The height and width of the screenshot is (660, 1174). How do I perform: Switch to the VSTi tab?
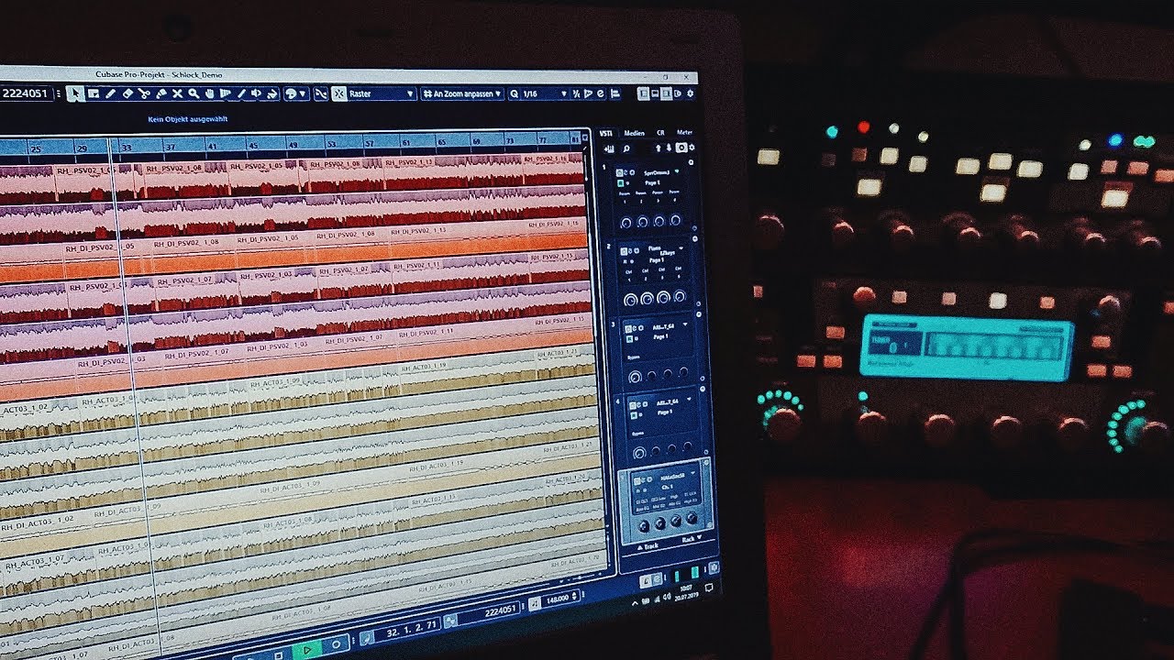606,133
